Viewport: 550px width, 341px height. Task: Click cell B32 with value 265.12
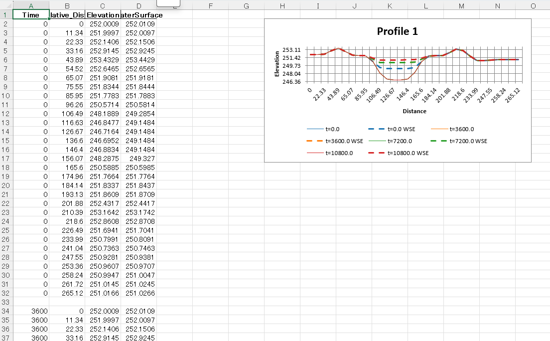pyautogui.click(x=67, y=293)
